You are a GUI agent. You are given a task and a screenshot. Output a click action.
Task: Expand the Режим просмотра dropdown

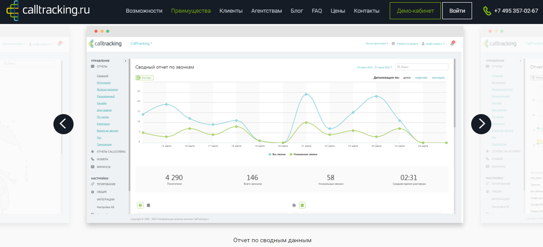pyautogui.click(x=377, y=44)
